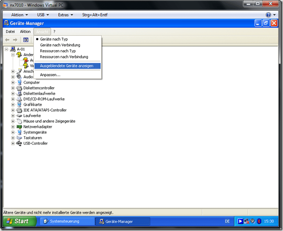Click the blue play tray icon
This screenshot has height=231, width=283.
[x=240, y=221]
